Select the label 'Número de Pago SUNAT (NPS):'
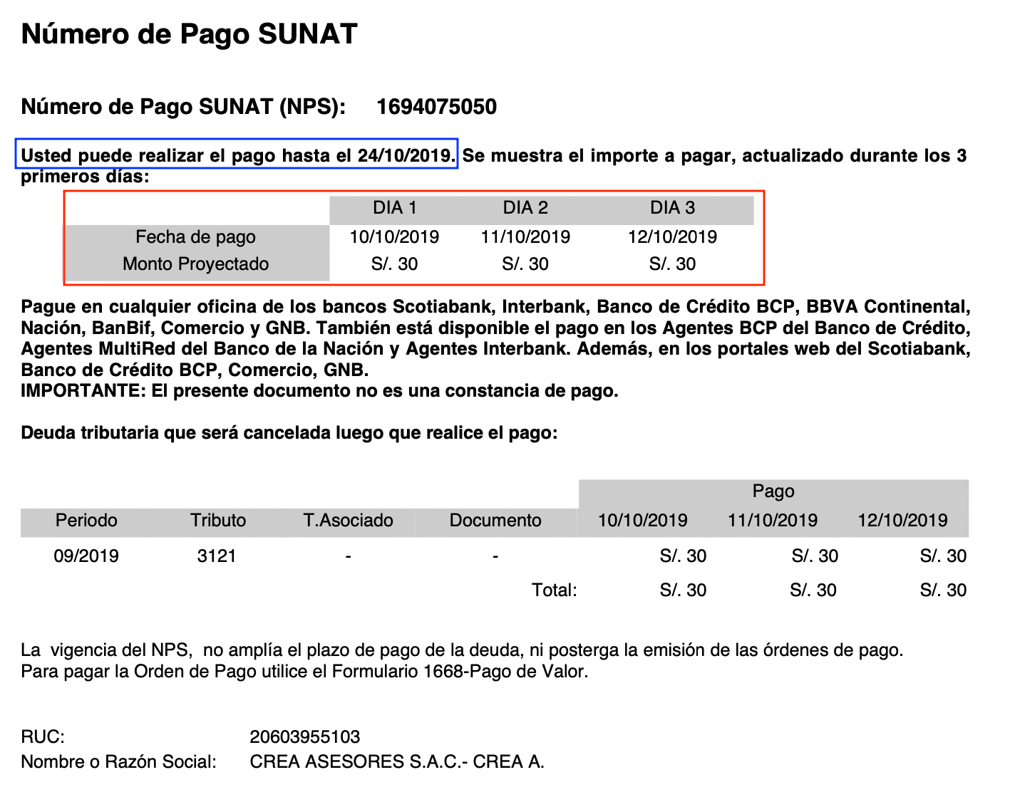Viewport: 1015px width, 792px height. (183, 107)
